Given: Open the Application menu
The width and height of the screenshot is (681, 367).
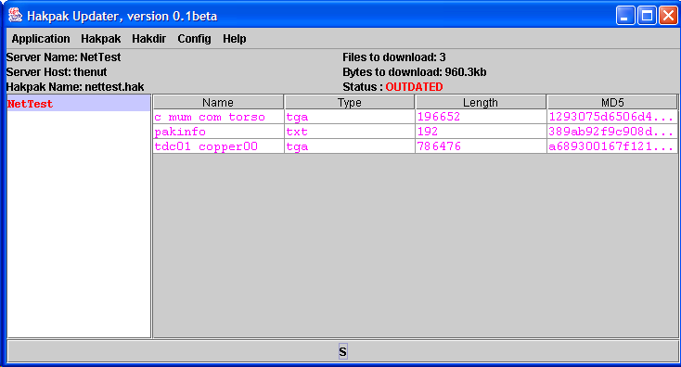Looking at the screenshot, I should coord(41,39).
